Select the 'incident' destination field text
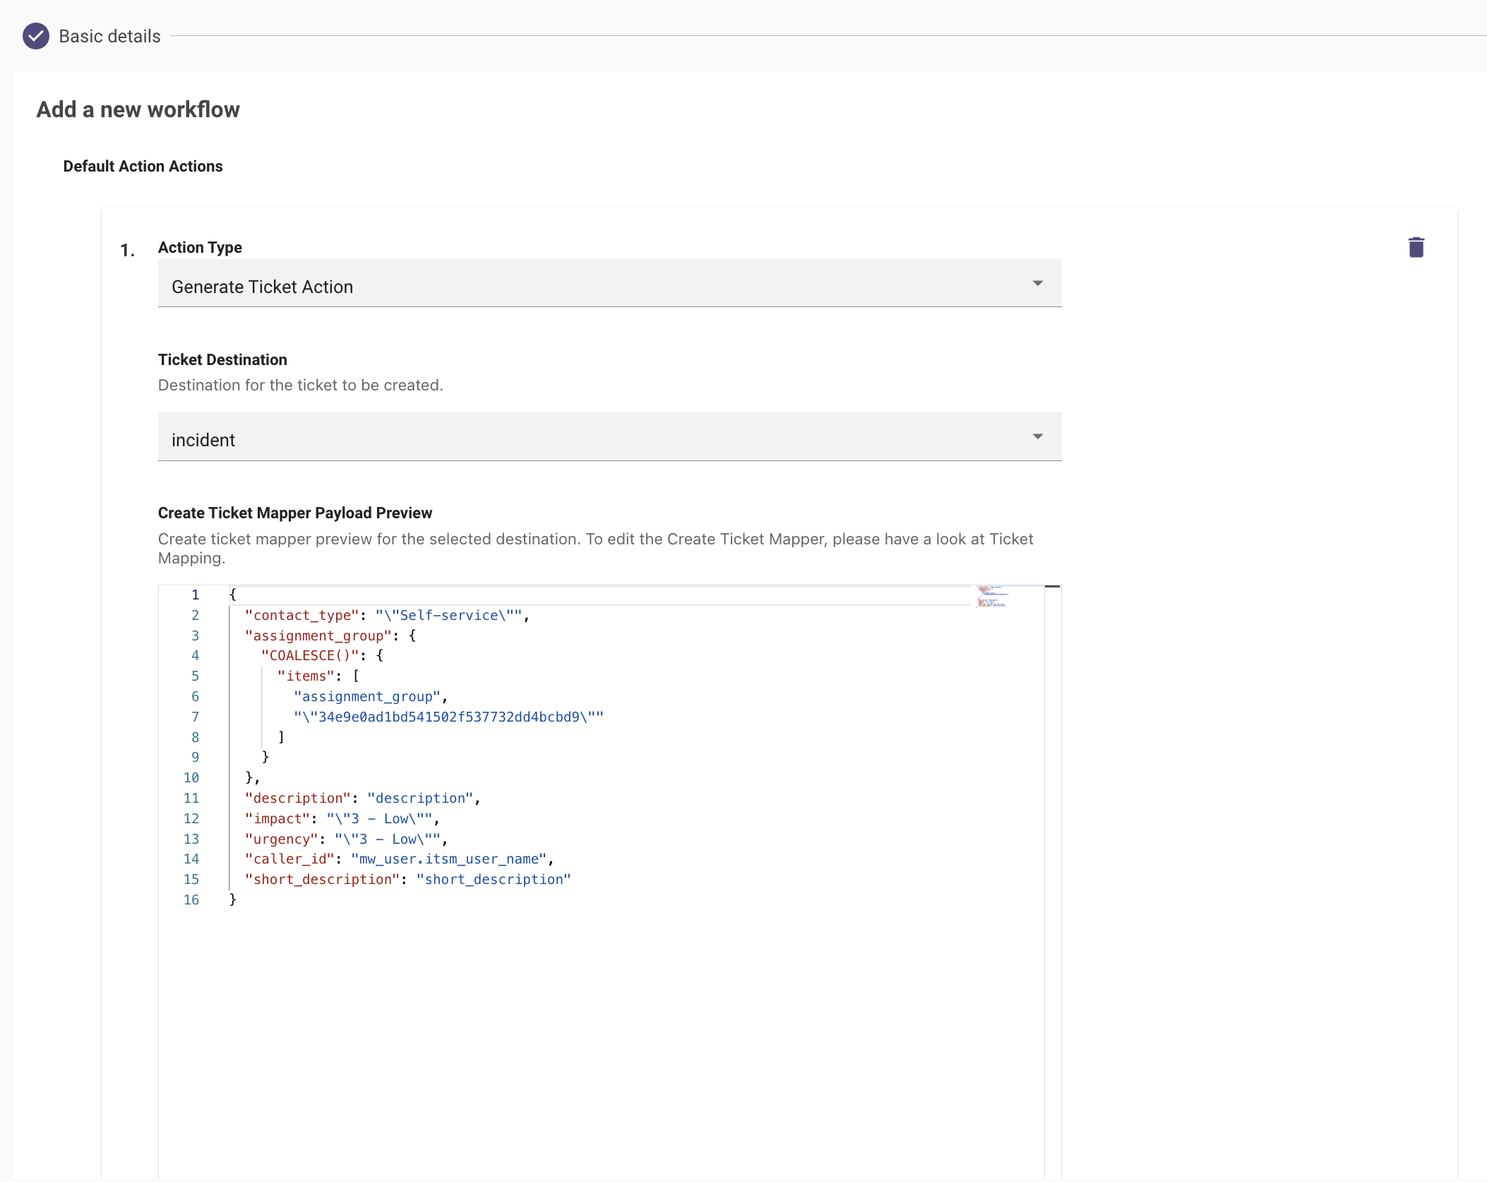Screen dimensions: 1487x1182 (203, 440)
